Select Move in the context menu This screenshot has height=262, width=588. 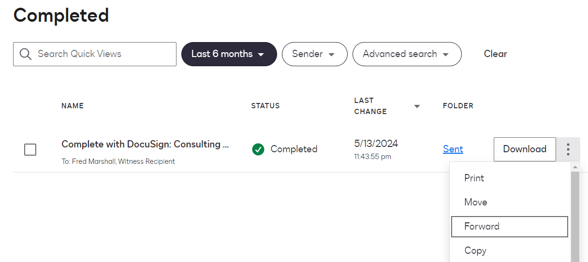click(x=476, y=203)
